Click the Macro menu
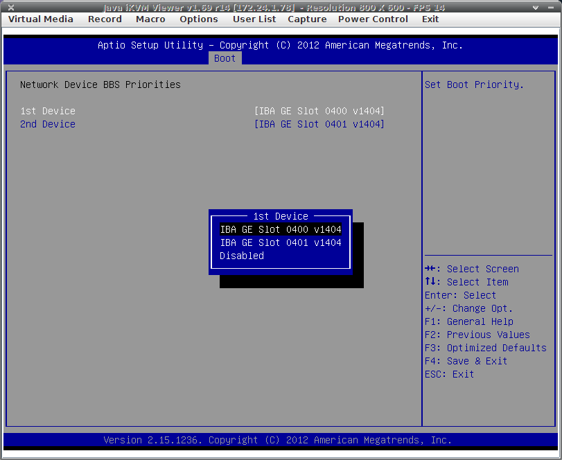Image resolution: width=562 pixels, height=460 pixels. point(150,19)
